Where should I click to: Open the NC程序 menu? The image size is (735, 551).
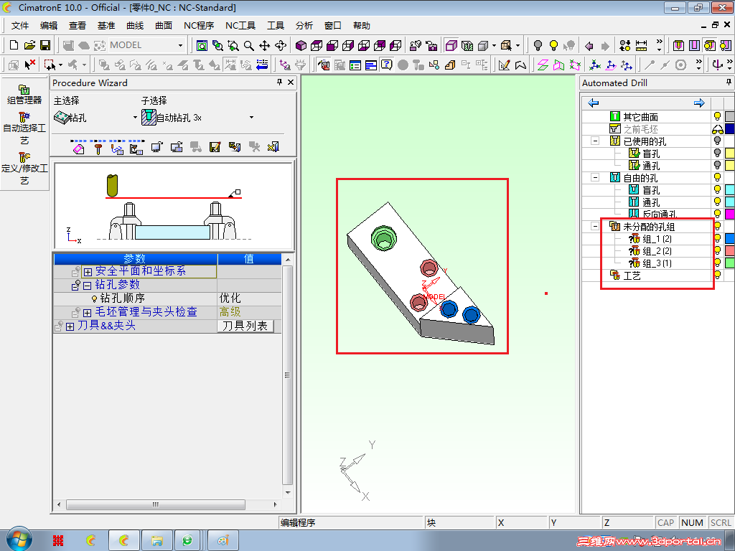199,25
